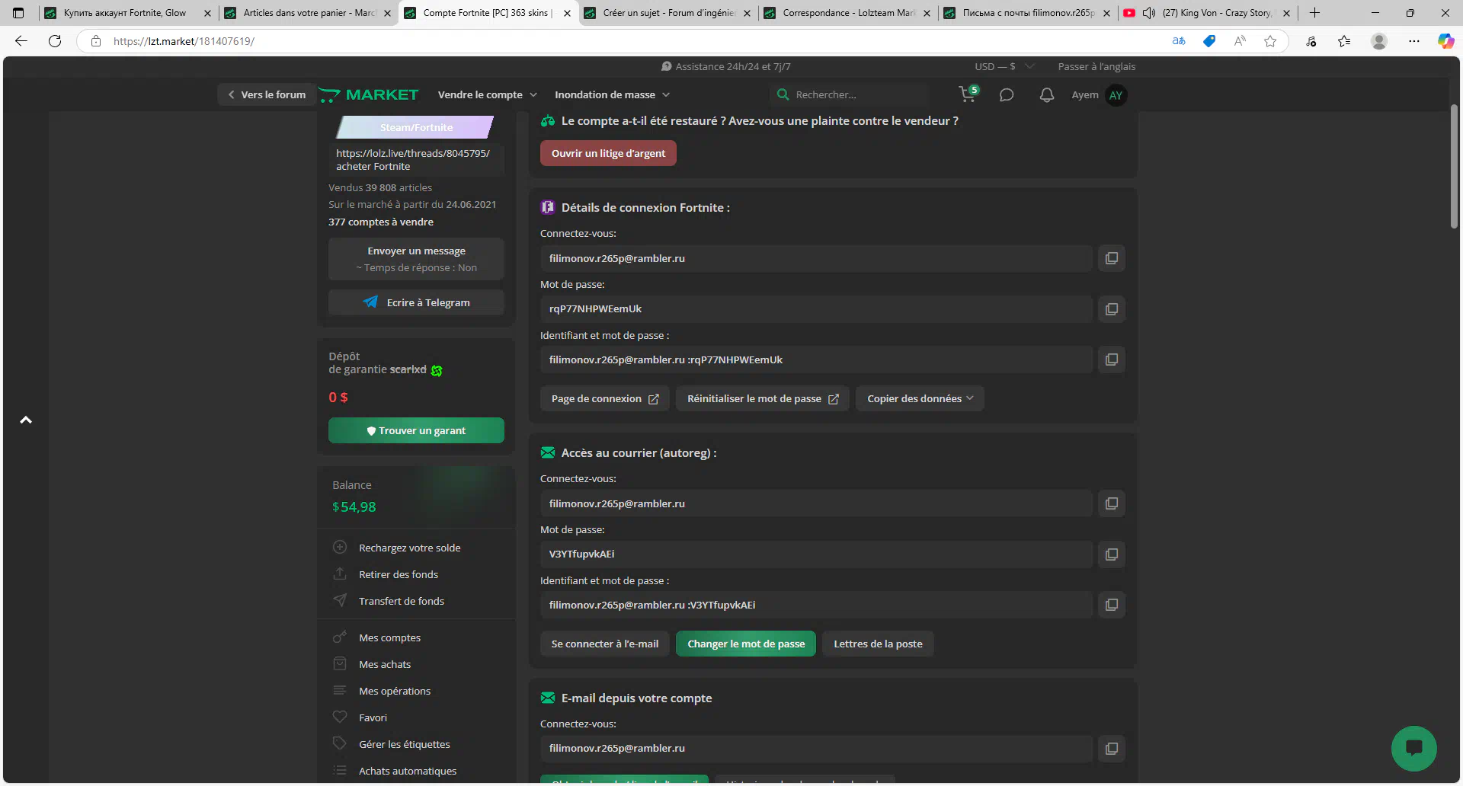Open Mes opérations
This screenshot has height=786, width=1463.
pyautogui.click(x=395, y=691)
